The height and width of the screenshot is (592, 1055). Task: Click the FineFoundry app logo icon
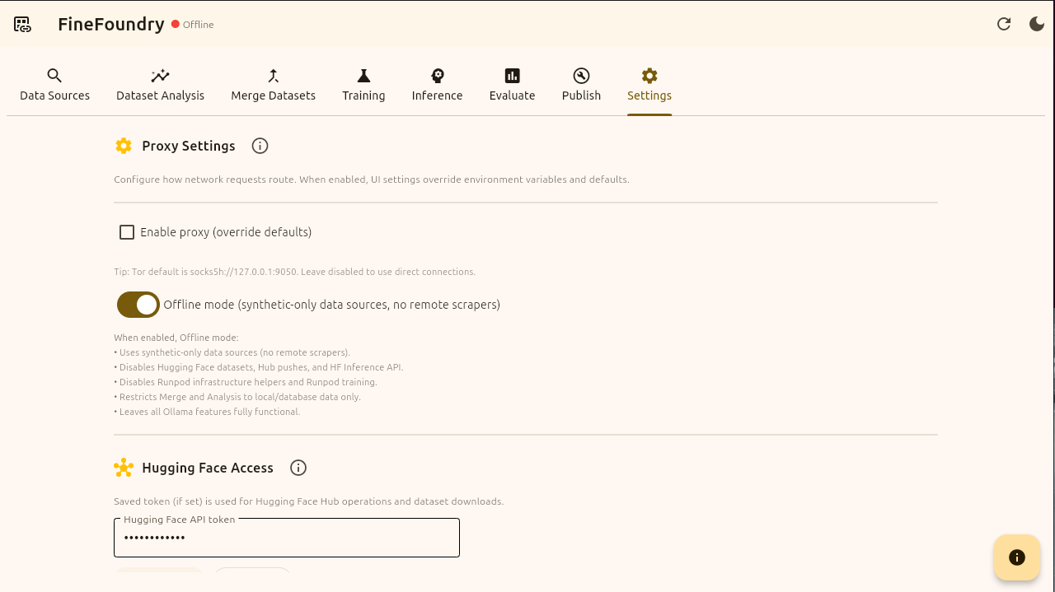(22, 24)
